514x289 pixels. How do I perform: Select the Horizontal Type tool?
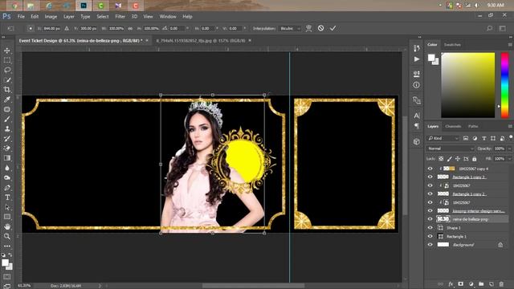(x=7, y=197)
